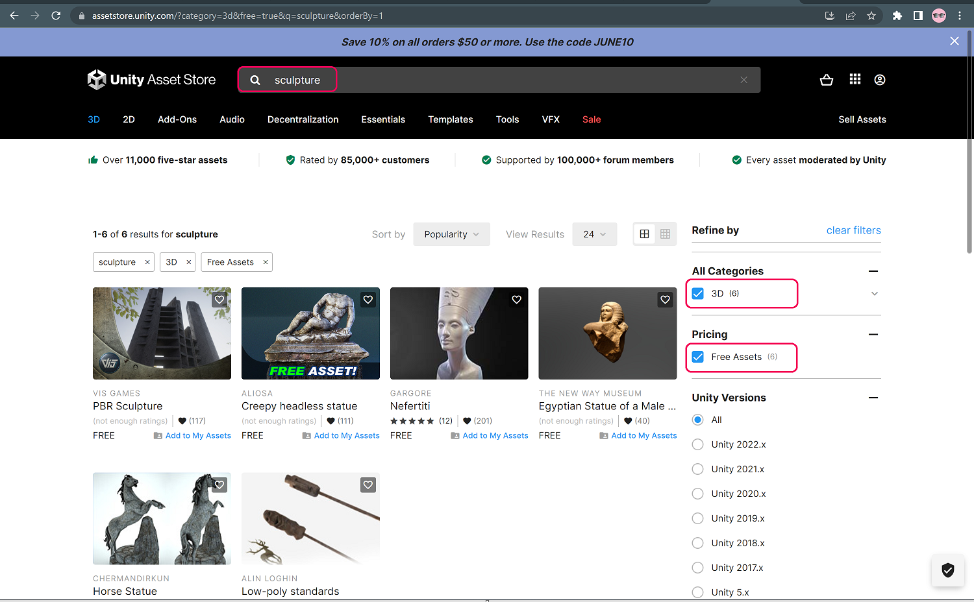Collapse the Pricing filter section

873,335
